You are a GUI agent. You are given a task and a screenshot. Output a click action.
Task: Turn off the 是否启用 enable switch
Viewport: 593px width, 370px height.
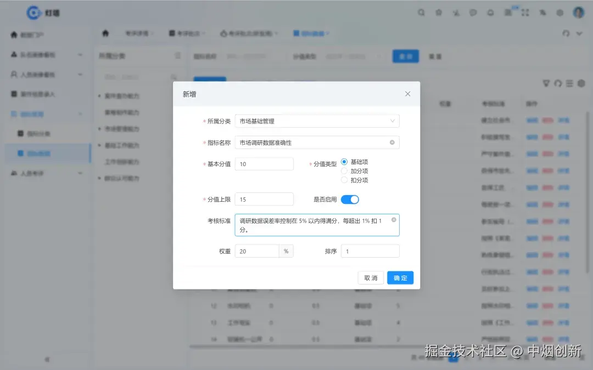point(350,201)
